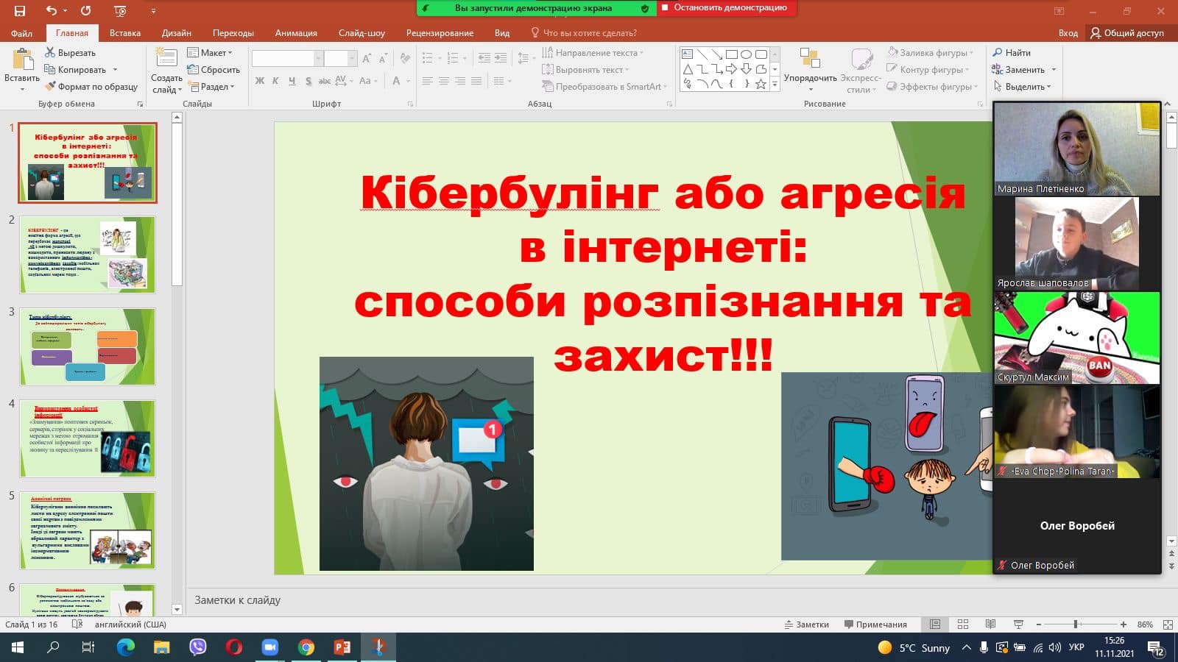Open the Windows Start menu
The height and width of the screenshot is (662, 1178).
(x=18, y=647)
